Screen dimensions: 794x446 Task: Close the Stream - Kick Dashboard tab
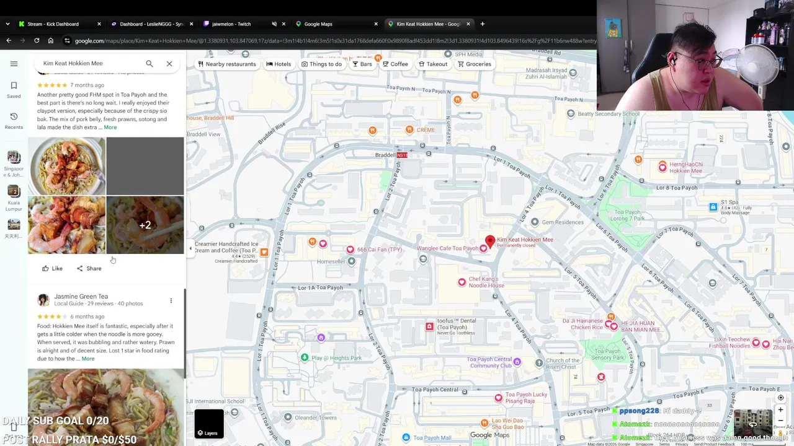click(99, 24)
